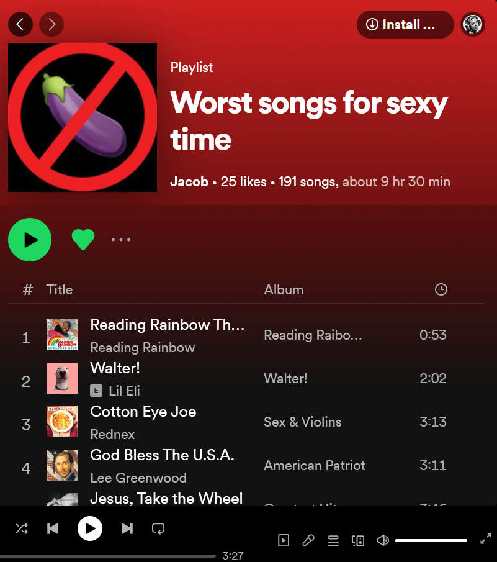
Task: Toggle repeat mode in the player
Action: point(158,528)
